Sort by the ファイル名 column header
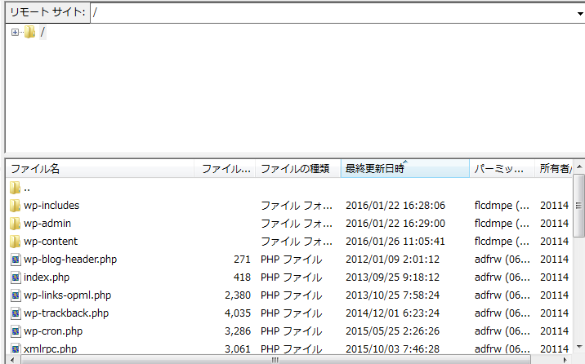The width and height of the screenshot is (585, 364). point(98,169)
